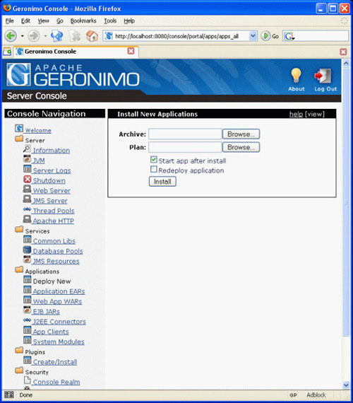Open the new tab icon on tab bar

pos(7,52)
